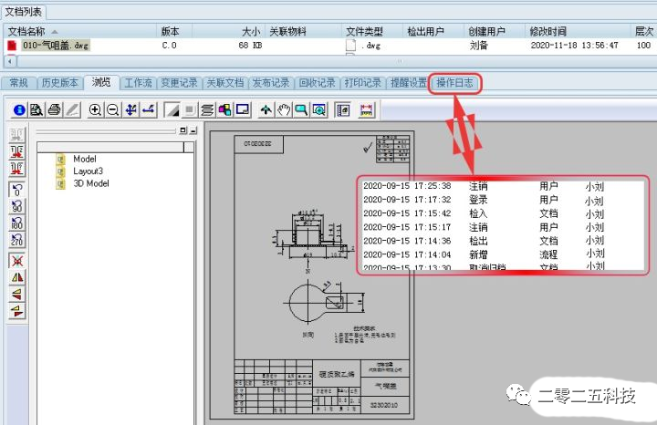This screenshot has height=425, width=657.
Task: Click the greyed-out grey square icon
Action: tap(190, 110)
